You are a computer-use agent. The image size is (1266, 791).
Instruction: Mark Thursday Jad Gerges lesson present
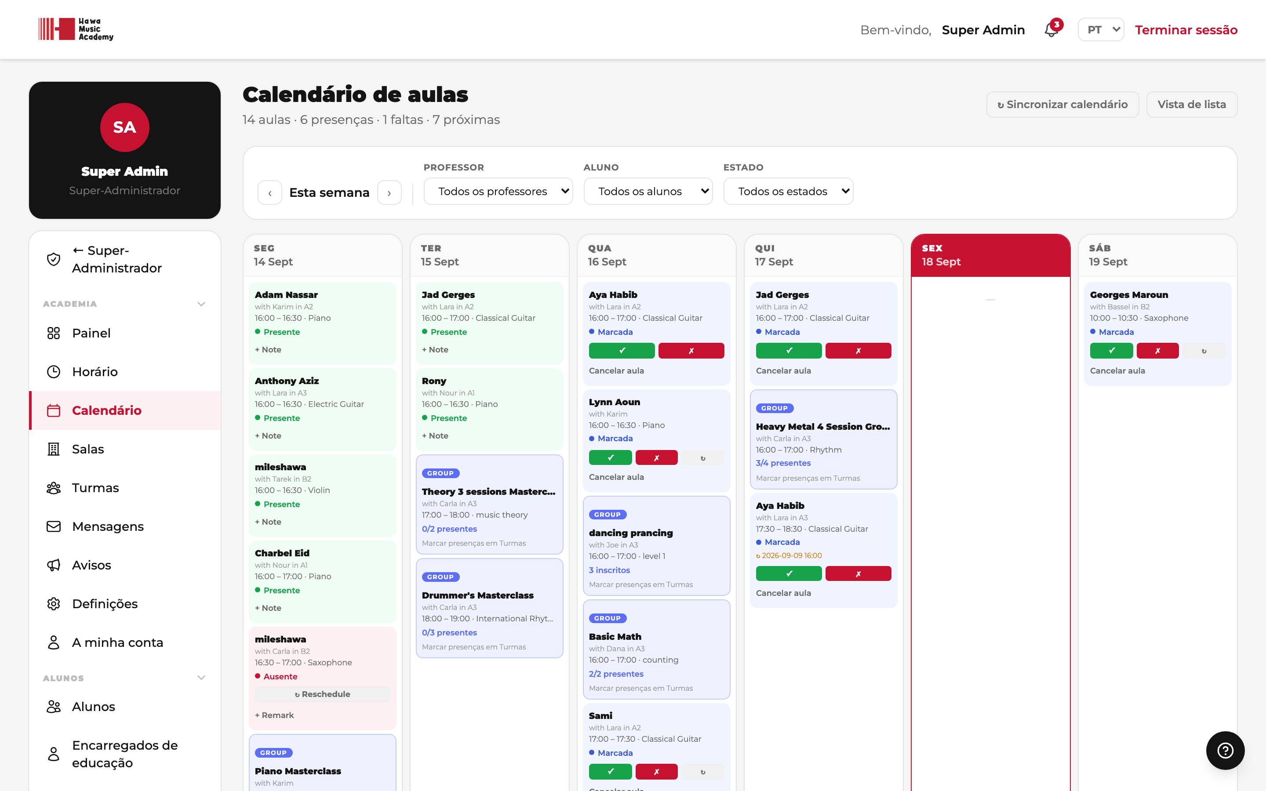(788, 351)
